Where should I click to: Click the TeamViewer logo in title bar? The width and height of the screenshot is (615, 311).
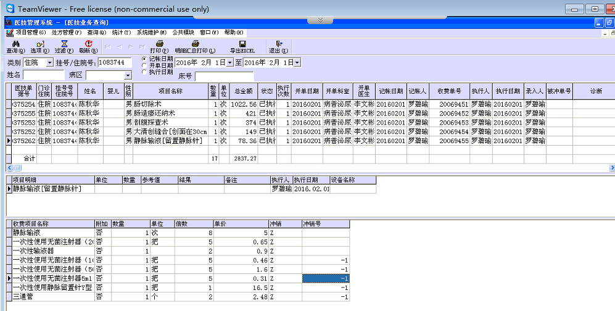click(x=10, y=9)
